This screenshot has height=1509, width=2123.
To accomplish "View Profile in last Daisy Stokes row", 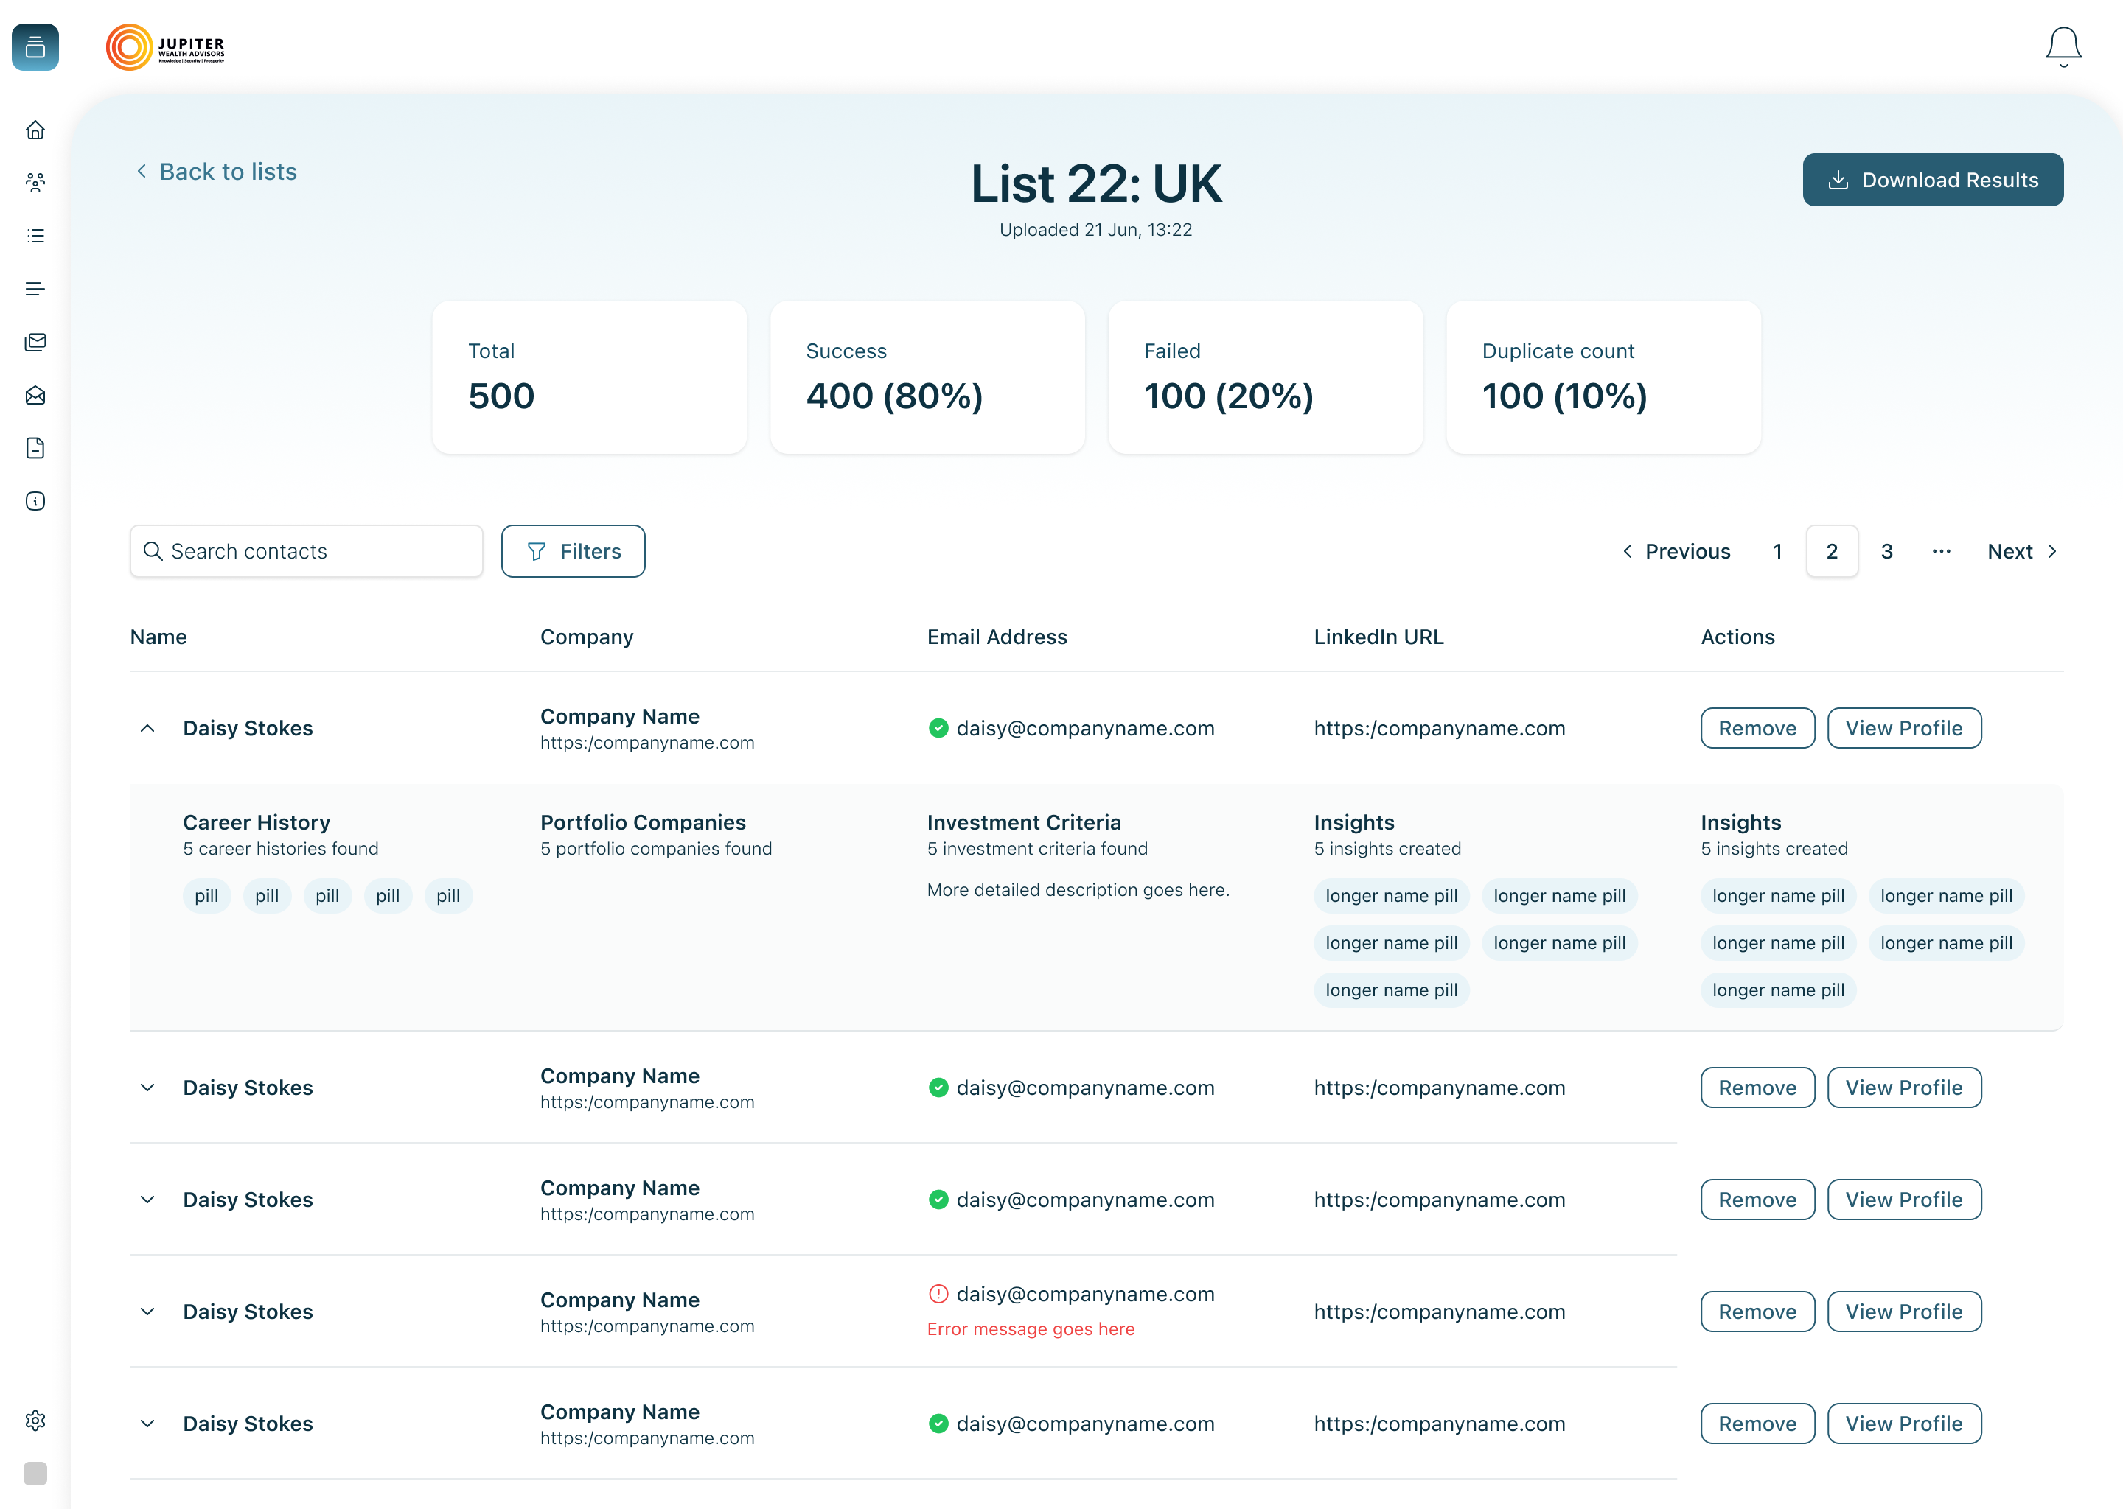I will [x=1903, y=1424].
